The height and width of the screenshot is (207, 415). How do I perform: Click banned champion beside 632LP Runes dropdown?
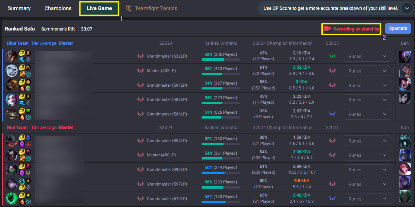coord(405,57)
